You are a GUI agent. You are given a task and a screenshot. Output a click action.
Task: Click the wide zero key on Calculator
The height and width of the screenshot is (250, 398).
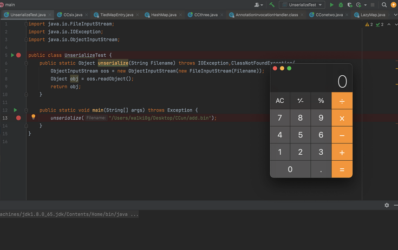(x=290, y=169)
